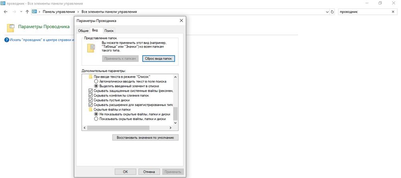Image resolution: width=401 pixels, height=178 pixels.
Task: Click the list's horizontal scrollbar right arrow
Action: tap(170, 128)
